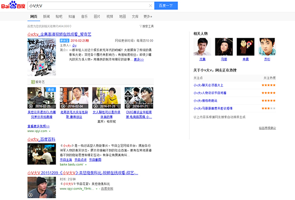295x200 pixels.
Task: Open the 知道 tab
Action: pyautogui.click(x=72, y=16)
